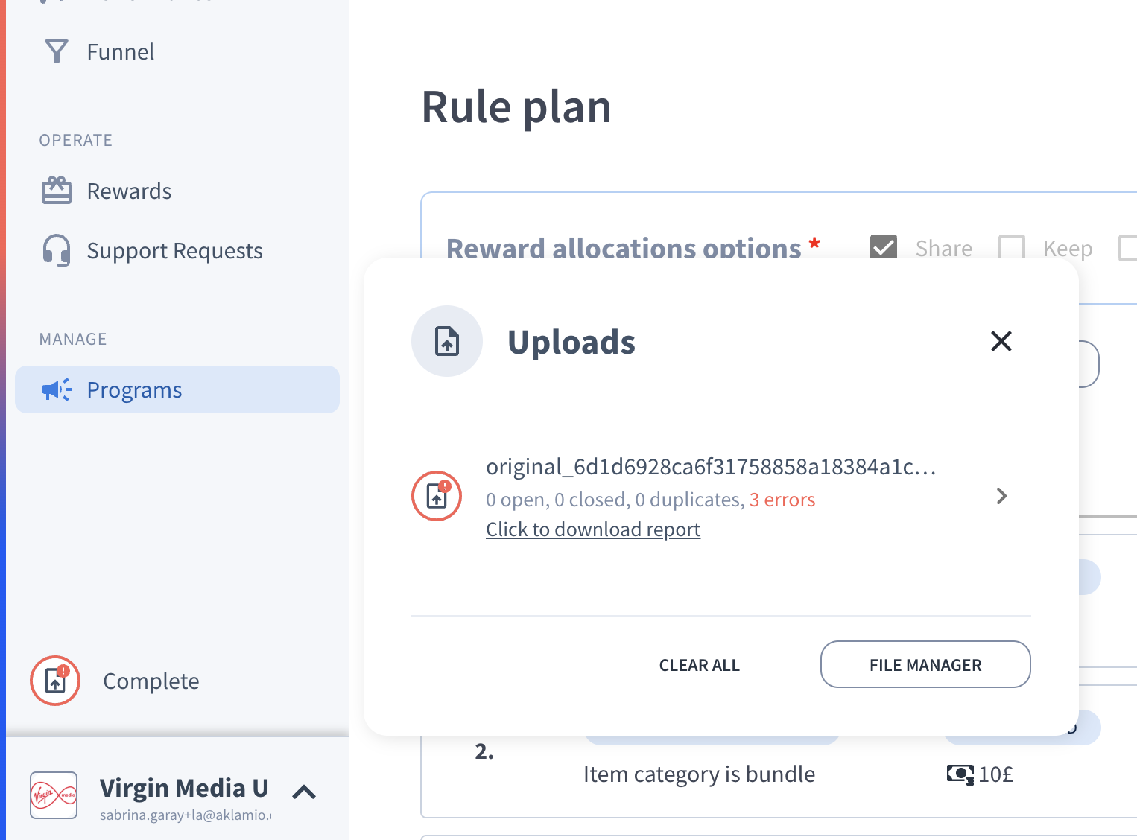The image size is (1137, 840).
Task: Expand the uploaded file details chevron
Action: [1001, 496]
